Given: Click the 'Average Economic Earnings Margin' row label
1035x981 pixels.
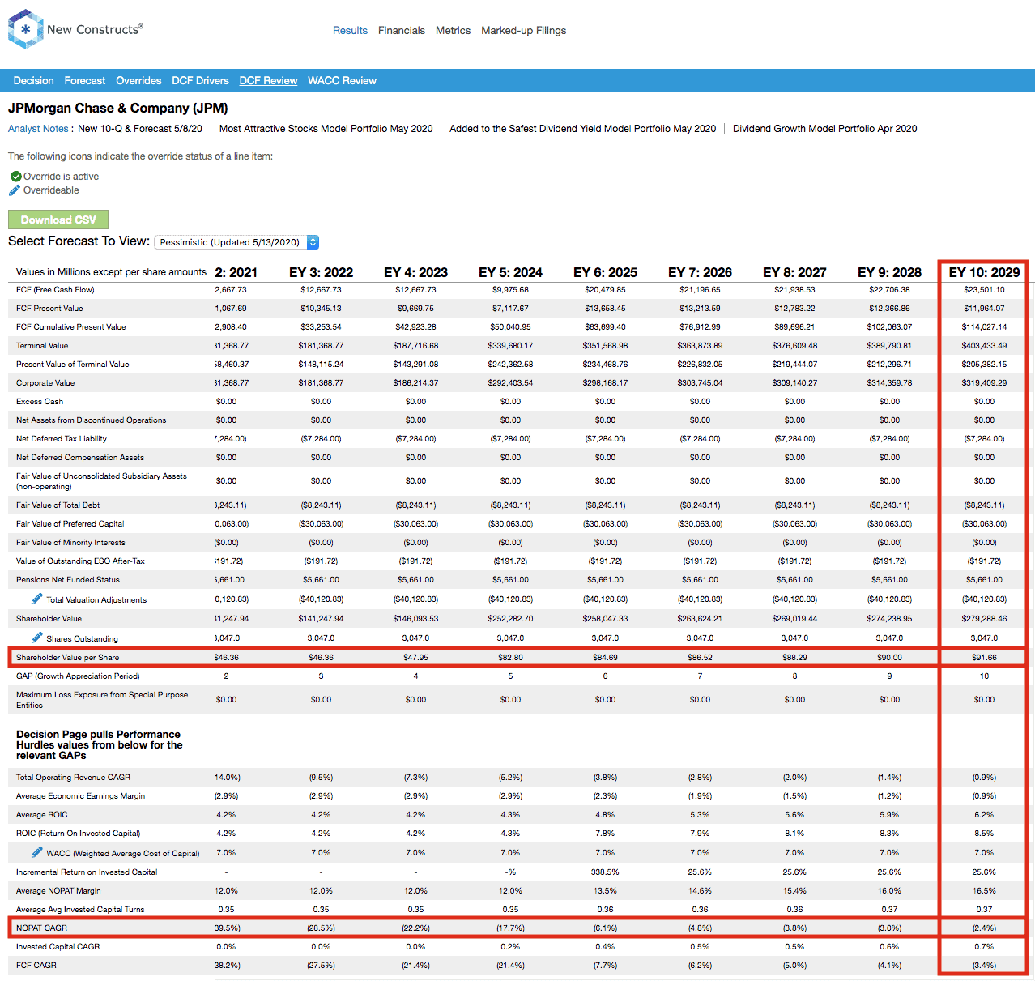Looking at the screenshot, I should (81, 796).
